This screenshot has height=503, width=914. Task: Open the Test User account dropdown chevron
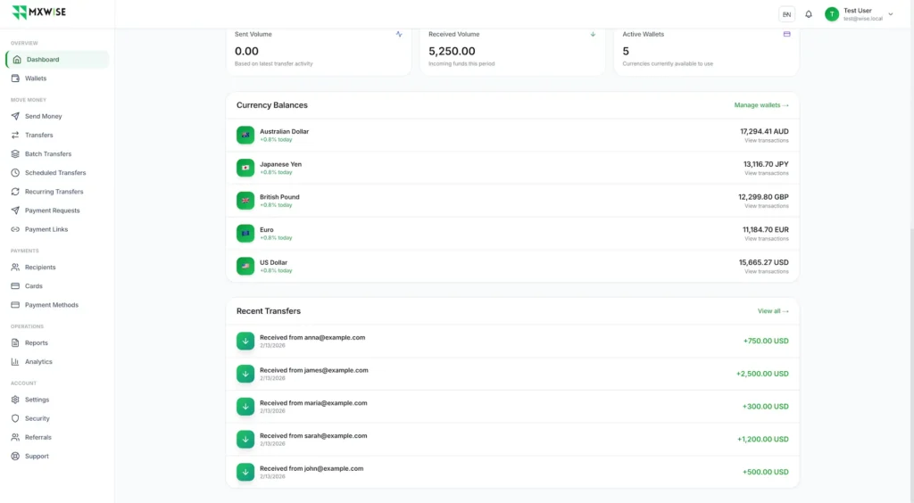click(891, 14)
